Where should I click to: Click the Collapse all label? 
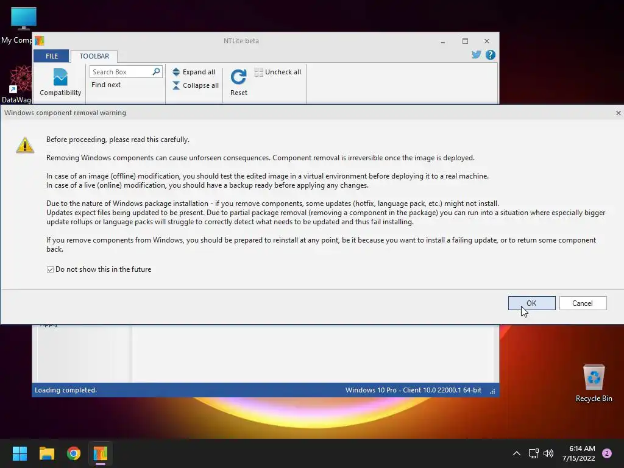pyautogui.click(x=200, y=85)
